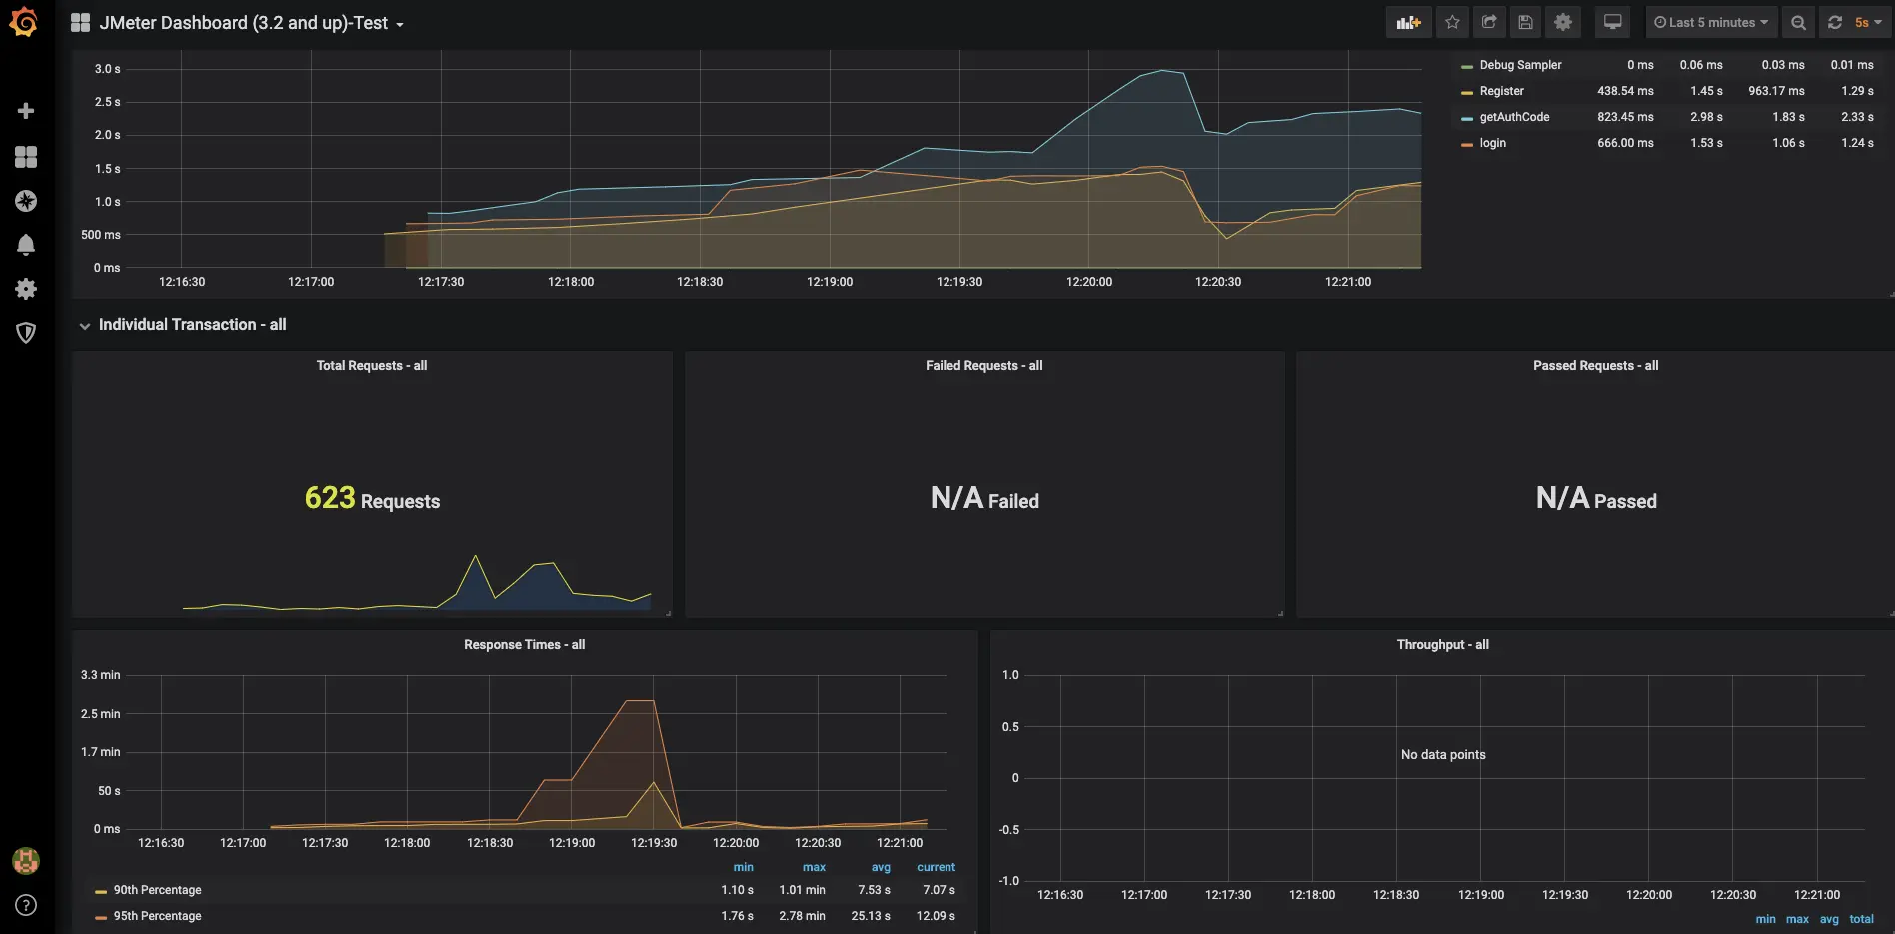Click the N/A Passed stat value

pos(1596,498)
